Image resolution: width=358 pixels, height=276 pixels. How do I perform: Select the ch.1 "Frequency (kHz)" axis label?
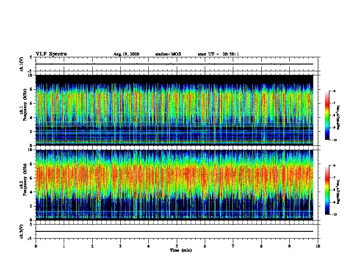coord(25,105)
